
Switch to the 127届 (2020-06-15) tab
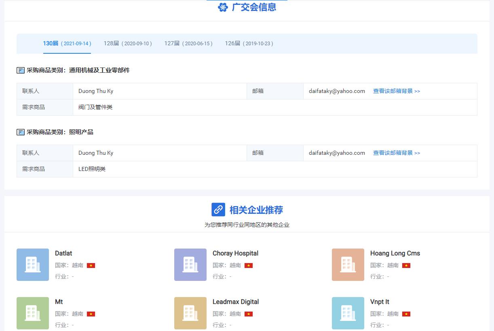(188, 43)
